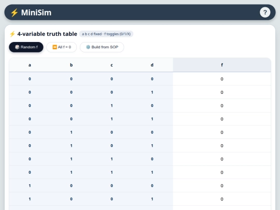The width and height of the screenshot is (280, 210).
Task: Click the f column header
Action: [222, 65]
